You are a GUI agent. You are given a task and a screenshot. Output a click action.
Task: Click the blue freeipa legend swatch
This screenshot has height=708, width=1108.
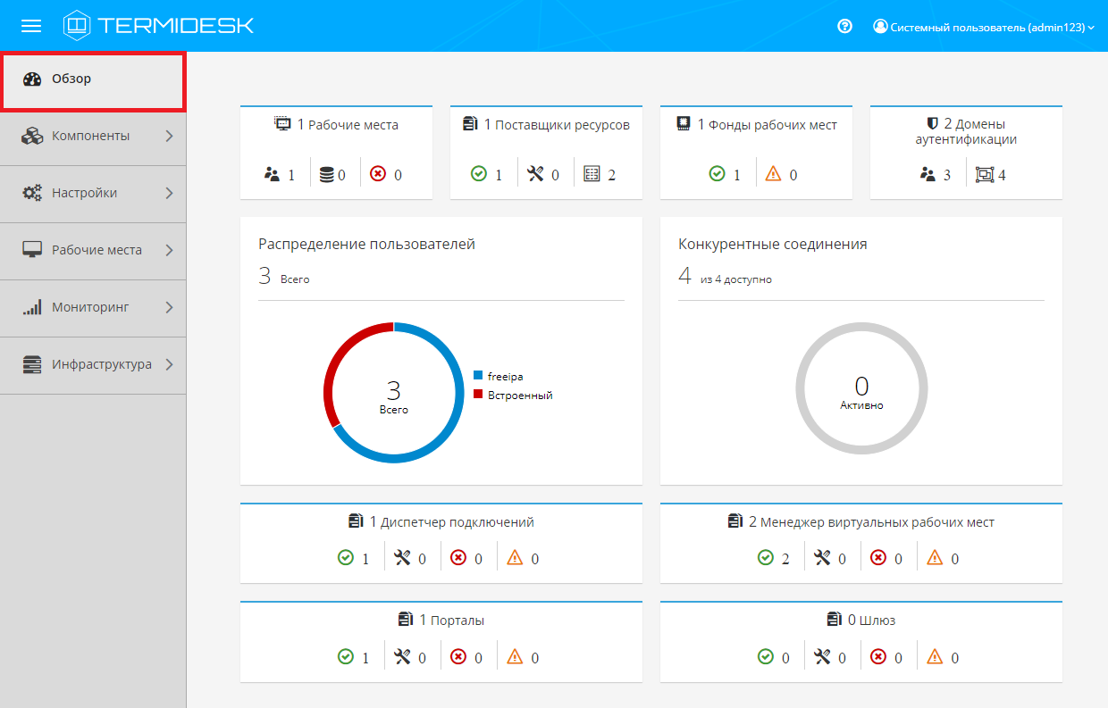[x=478, y=377]
